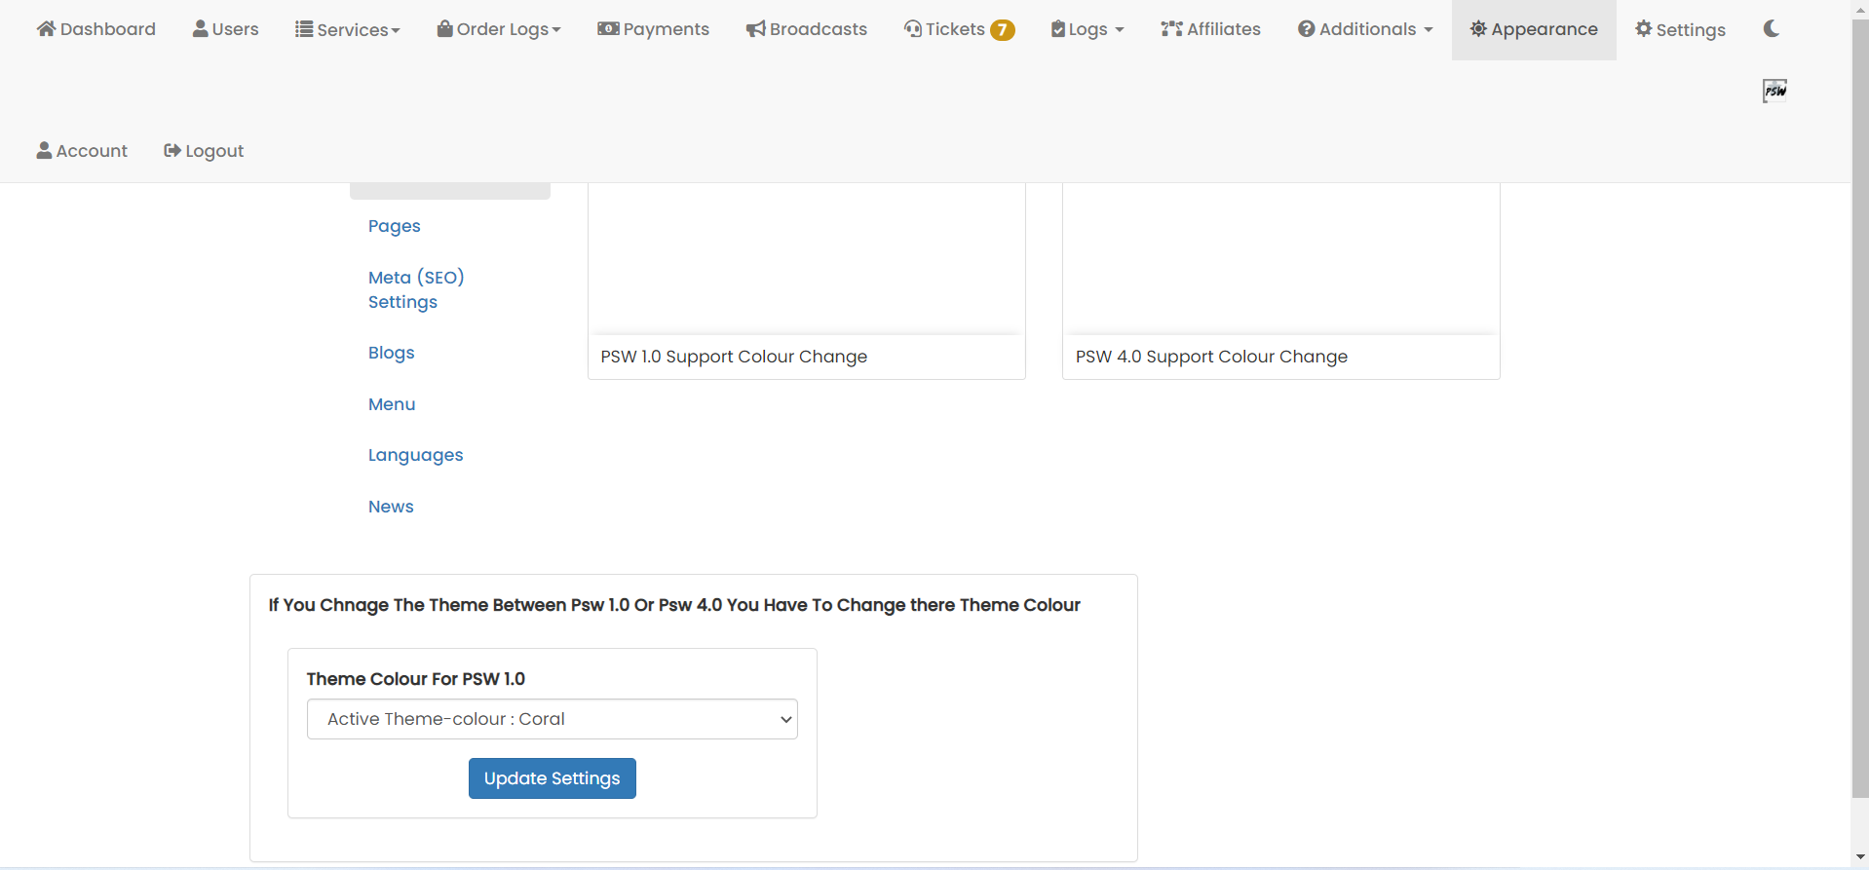Click the page vertical scrollbar thumb
The height and width of the screenshot is (870, 1869).
click(x=1860, y=409)
